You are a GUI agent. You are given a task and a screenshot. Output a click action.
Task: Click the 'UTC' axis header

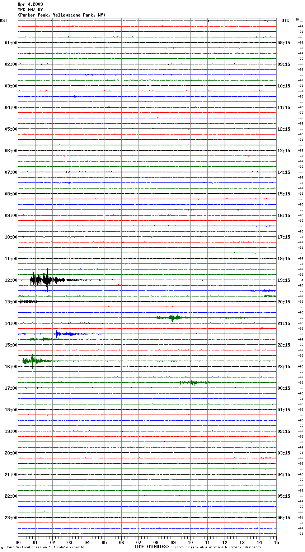pyautogui.click(x=285, y=21)
